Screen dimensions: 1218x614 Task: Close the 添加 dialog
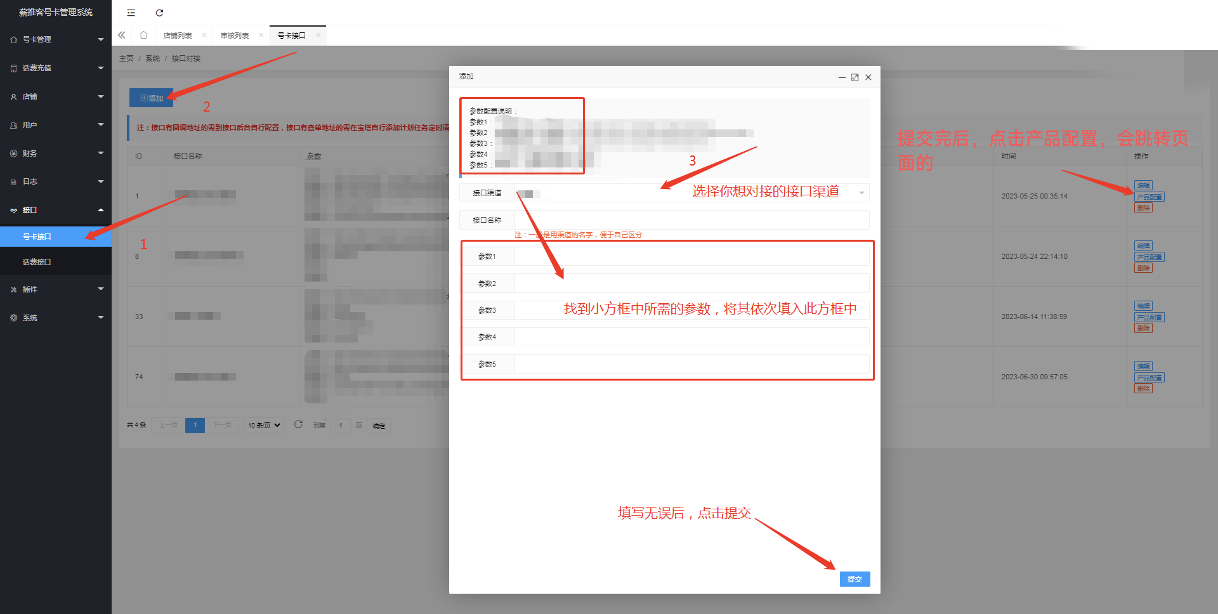coord(868,77)
